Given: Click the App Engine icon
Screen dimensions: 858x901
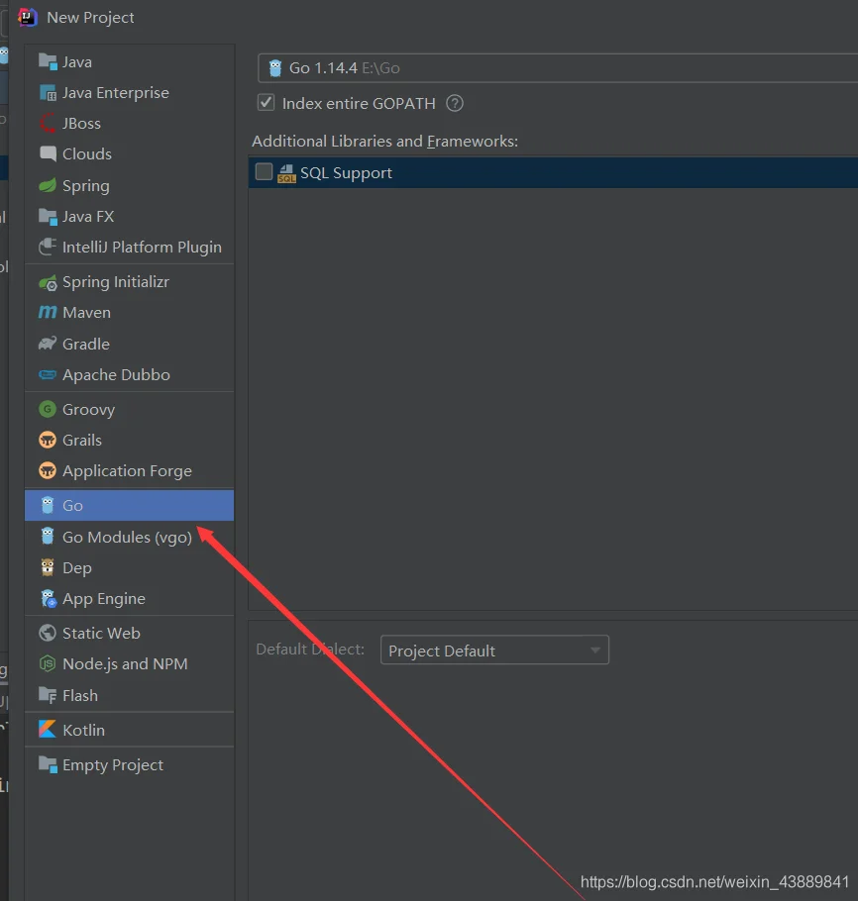Looking at the screenshot, I should coord(49,599).
